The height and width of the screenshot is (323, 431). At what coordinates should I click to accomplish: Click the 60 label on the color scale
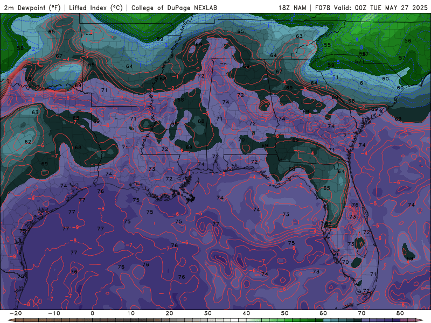point(323,313)
